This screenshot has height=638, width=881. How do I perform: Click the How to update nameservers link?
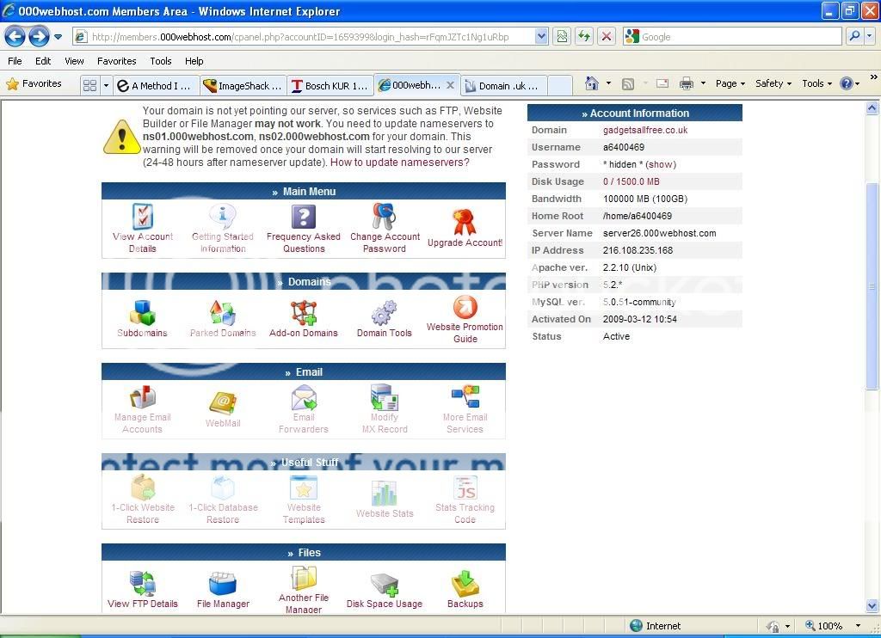click(399, 163)
